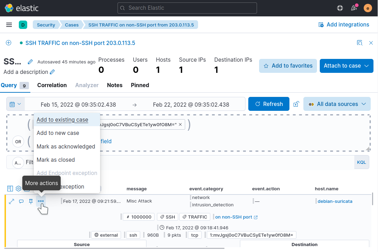Open the timeline inspect icon
Screen dimensions: 378x252
coord(360,43)
